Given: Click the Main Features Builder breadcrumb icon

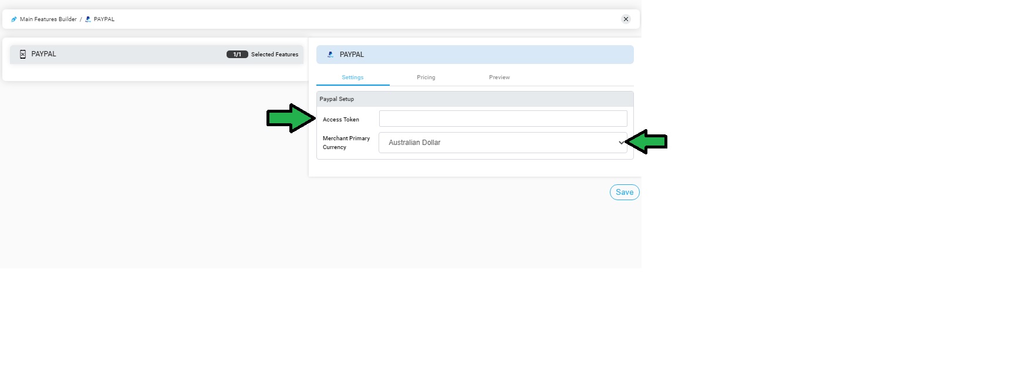Looking at the screenshot, I should (x=14, y=19).
